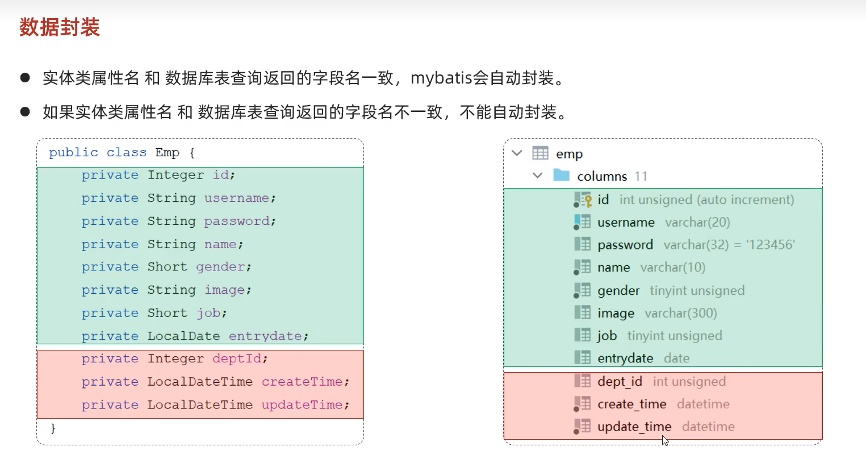Viewport: 866px width, 455px height.
Task: Click the 'int unsigned (auto increment)' type text
Action: point(707,199)
